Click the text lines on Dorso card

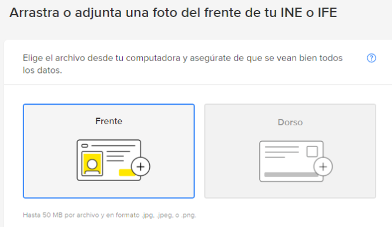click(x=282, y=152)
